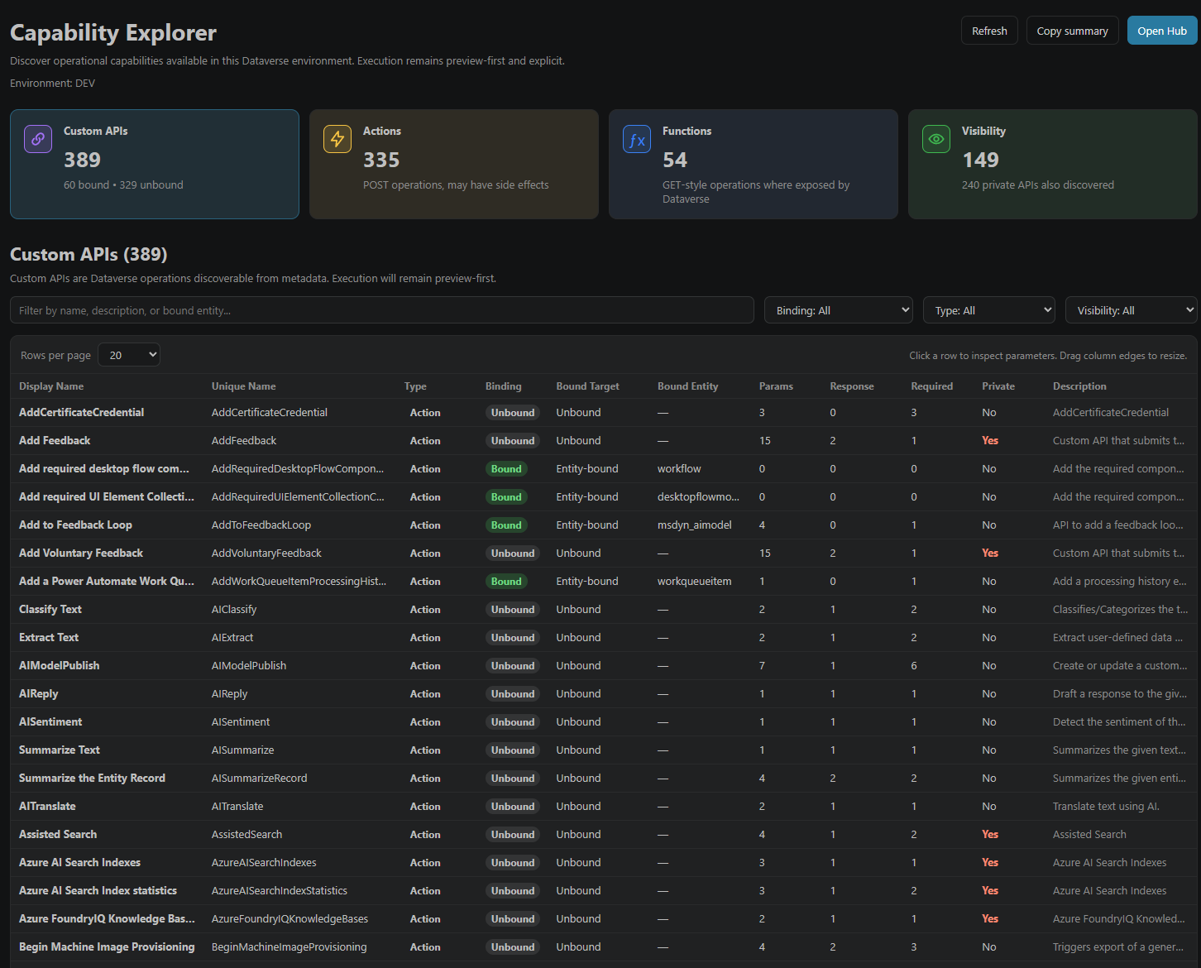
Task: Click the Params column header
Action: pyautogui.click(x=776, y=386)
